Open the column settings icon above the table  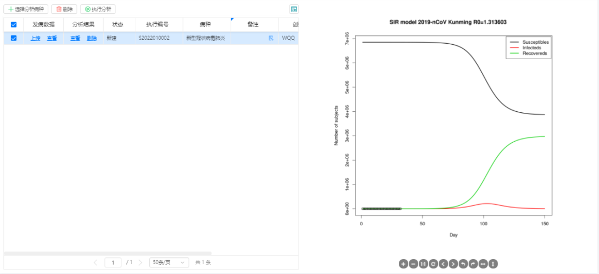[x=293, y=9]
